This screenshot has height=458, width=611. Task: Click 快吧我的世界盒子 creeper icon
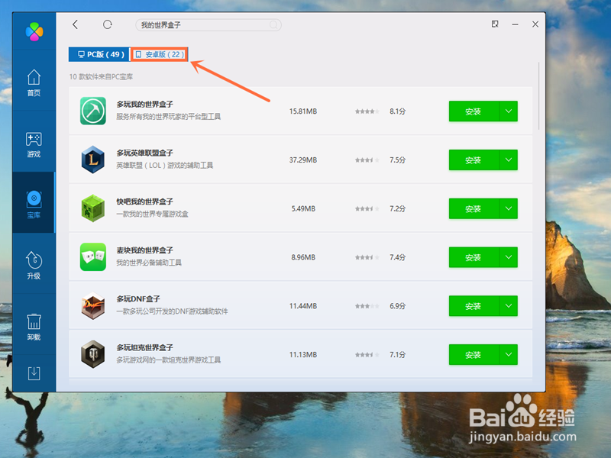click(x=92, y=208)
